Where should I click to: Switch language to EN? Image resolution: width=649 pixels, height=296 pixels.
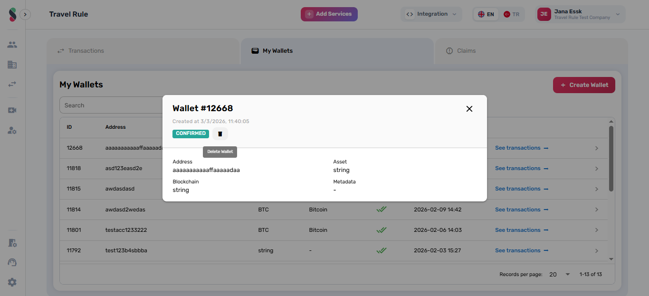(486, 15)
